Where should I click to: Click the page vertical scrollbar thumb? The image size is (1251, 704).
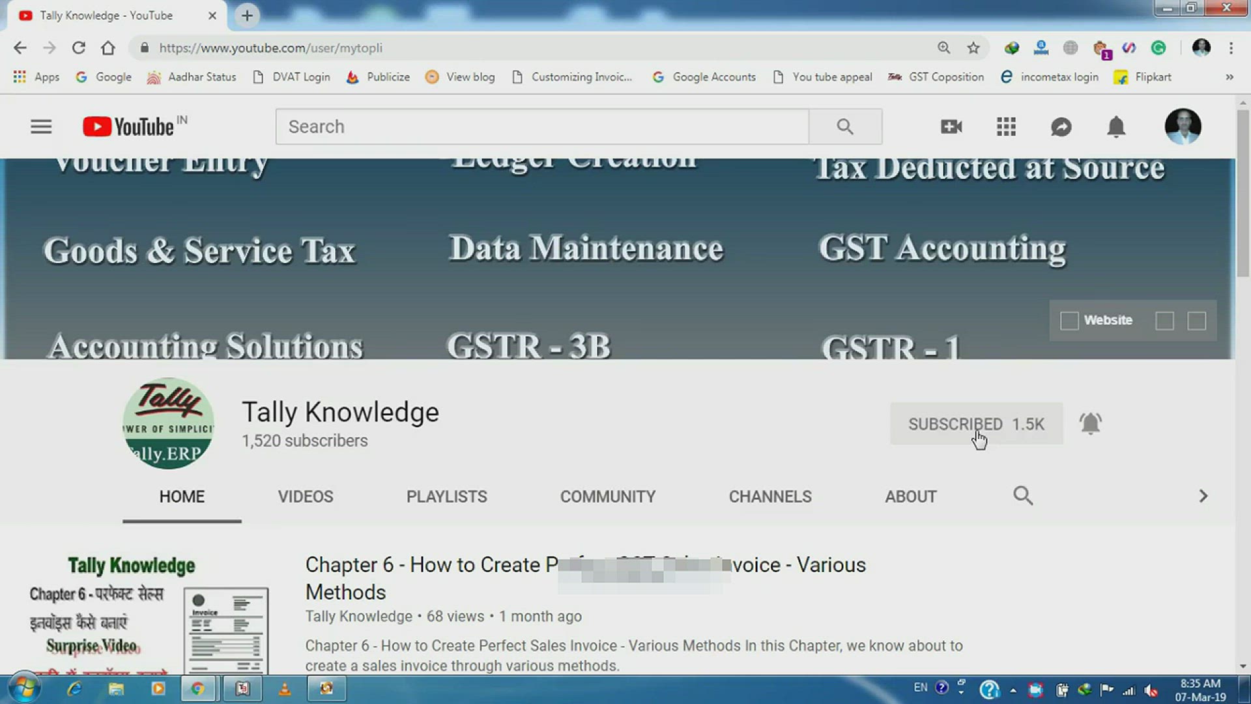(1243, 194)
